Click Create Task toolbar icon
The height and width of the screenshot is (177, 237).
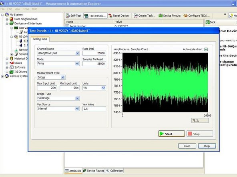point(136,16)
